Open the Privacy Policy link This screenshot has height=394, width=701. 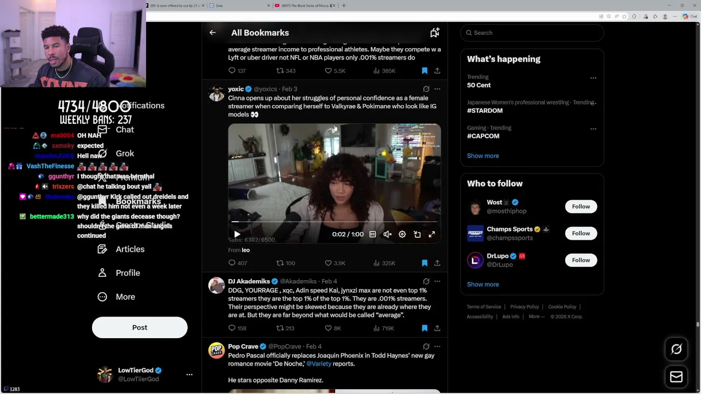click(x=525, y=307)
